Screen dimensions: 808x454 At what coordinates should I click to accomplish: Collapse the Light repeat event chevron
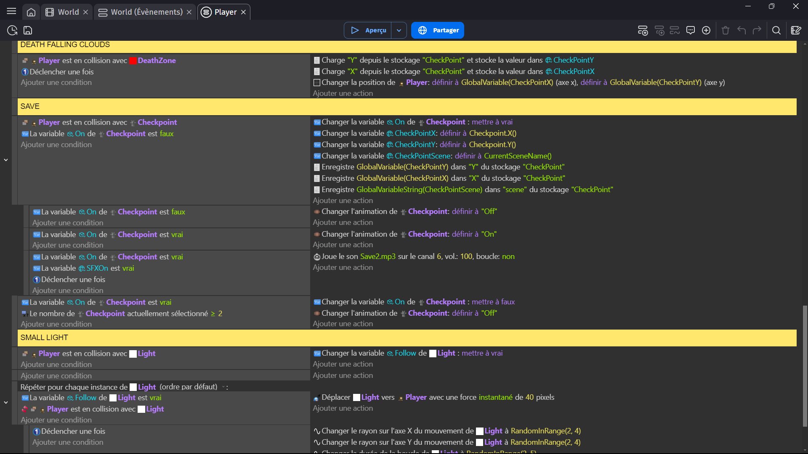pos(6,403)
